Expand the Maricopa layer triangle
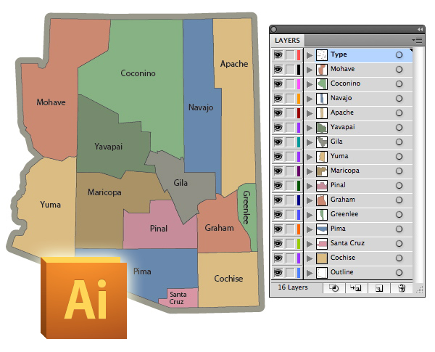This screenshot has height=352, width=435. [310, 171]
